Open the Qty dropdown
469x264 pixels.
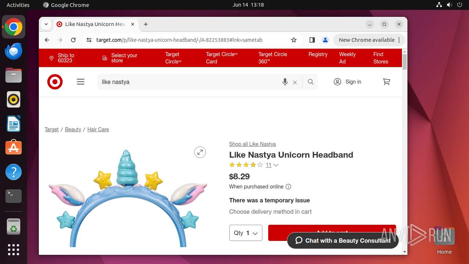coord(246,233)
